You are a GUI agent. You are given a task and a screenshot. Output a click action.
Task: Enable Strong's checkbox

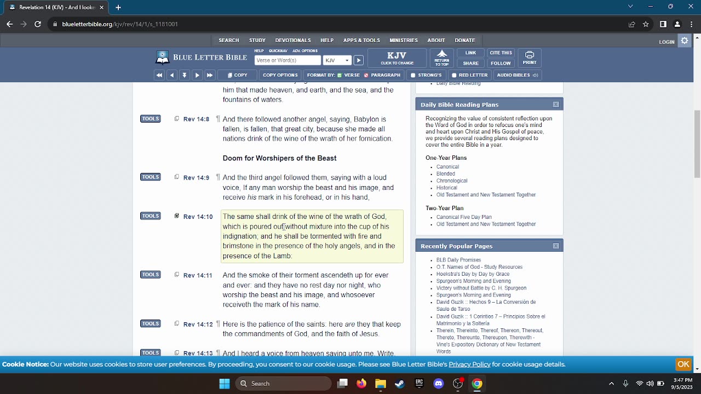413,76
